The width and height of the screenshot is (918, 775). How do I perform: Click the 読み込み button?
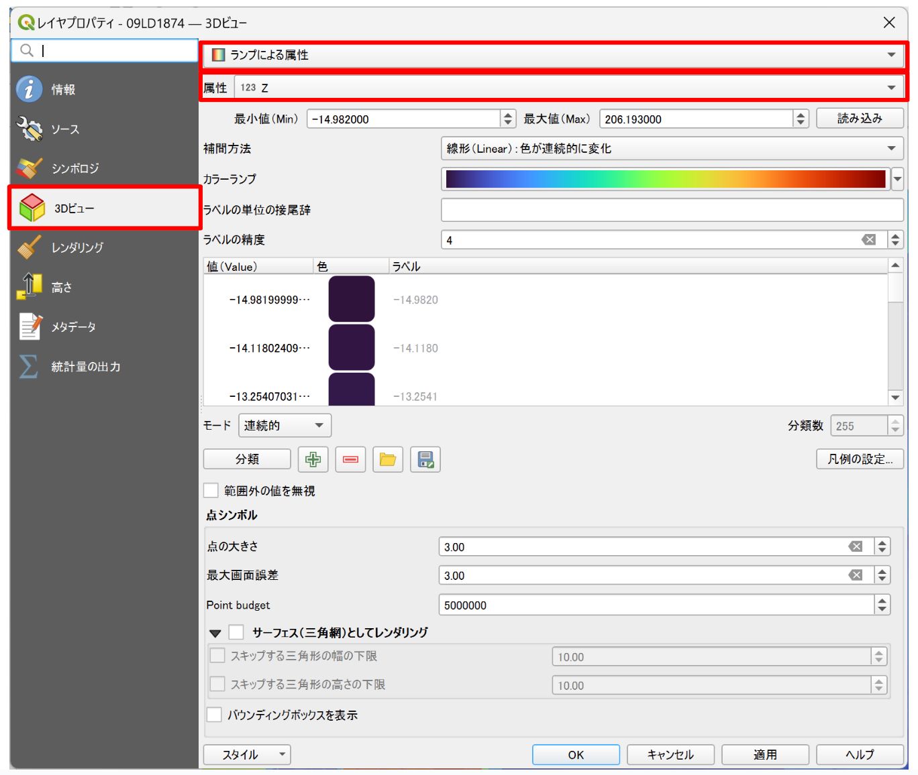click(x=860, y=119)
